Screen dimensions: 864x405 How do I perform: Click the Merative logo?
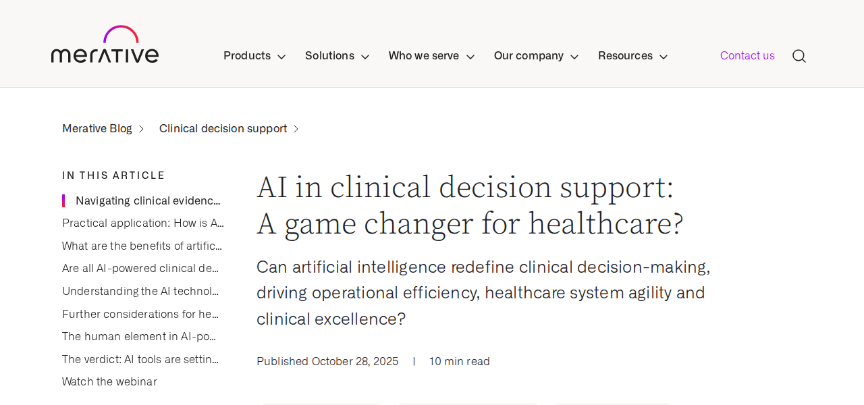point(105,45)
